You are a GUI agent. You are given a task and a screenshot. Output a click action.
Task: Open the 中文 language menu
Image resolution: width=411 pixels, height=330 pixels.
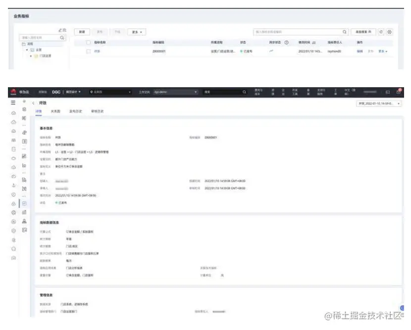[x=350, y=92]
